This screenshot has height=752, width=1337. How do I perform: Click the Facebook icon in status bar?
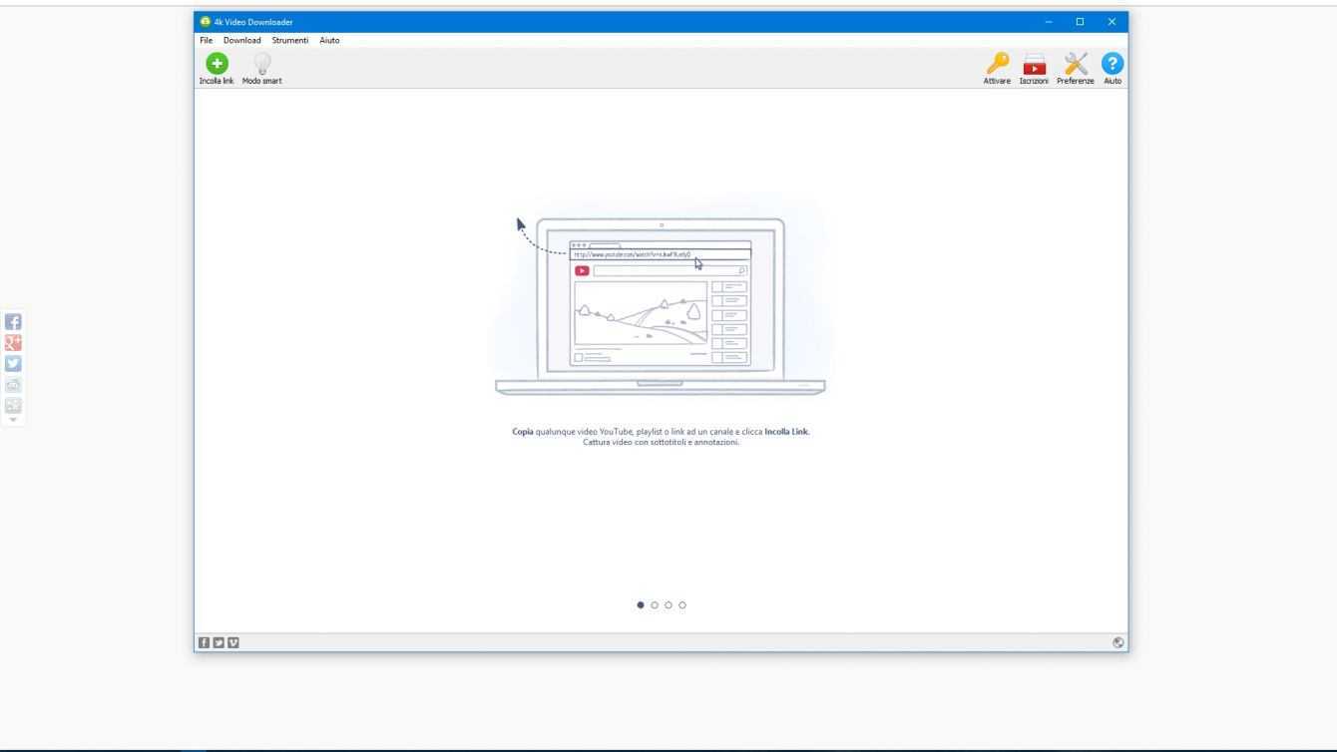pos(204,642)
